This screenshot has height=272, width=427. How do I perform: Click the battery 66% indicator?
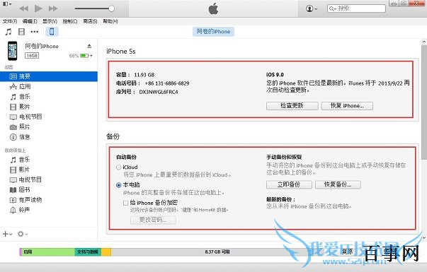tap(81, 56)
